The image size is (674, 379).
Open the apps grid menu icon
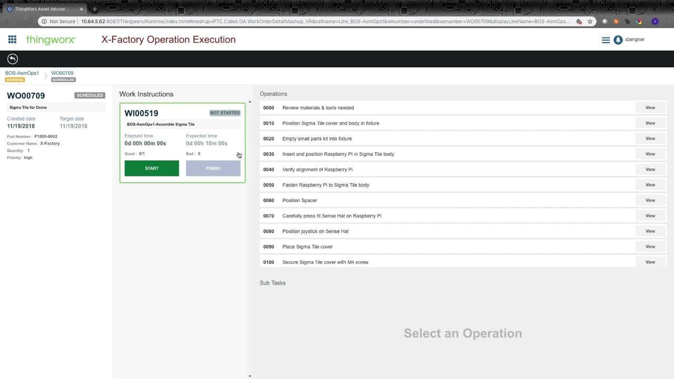[12, 39]
